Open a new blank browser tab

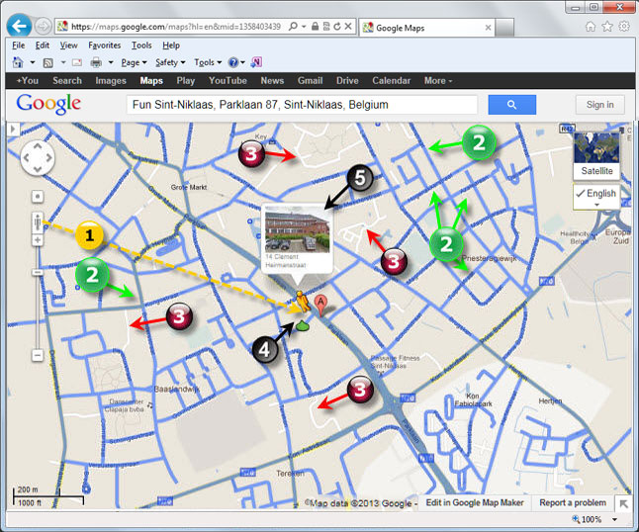click(504, 28)
